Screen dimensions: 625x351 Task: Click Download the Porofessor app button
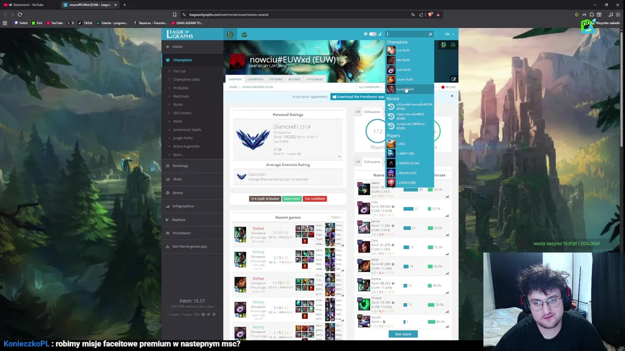point(358,97)
